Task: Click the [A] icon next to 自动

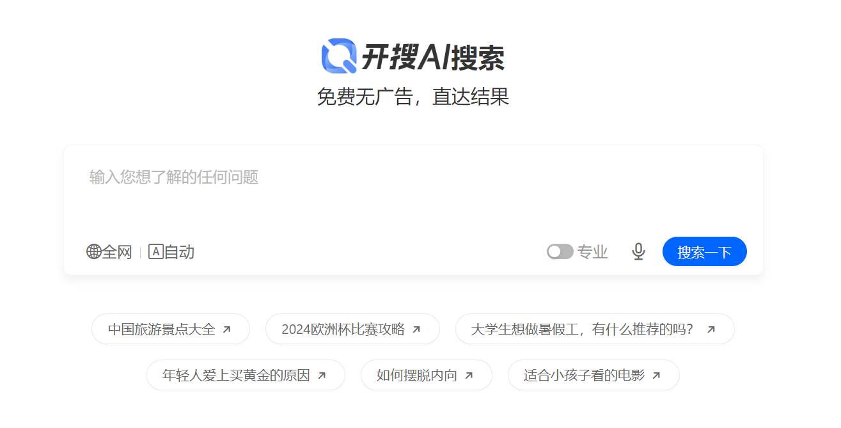Action: [155, 251]
